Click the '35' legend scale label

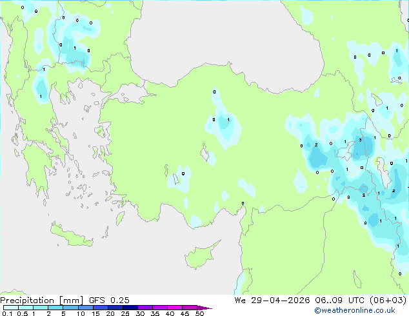[155, 313]
